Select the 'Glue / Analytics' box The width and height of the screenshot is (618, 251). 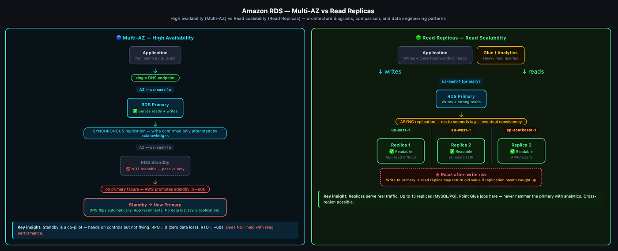(x=501, y=55)
